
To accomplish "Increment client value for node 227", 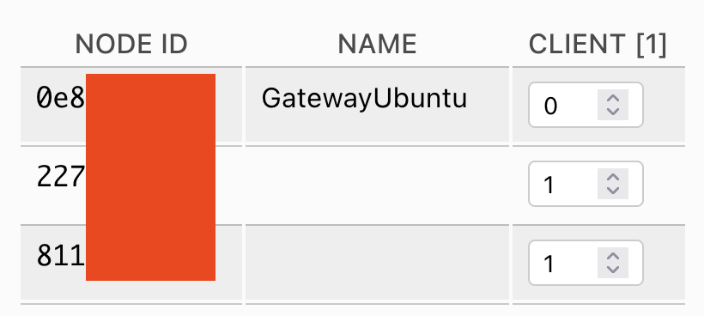I will coord(613,178).
